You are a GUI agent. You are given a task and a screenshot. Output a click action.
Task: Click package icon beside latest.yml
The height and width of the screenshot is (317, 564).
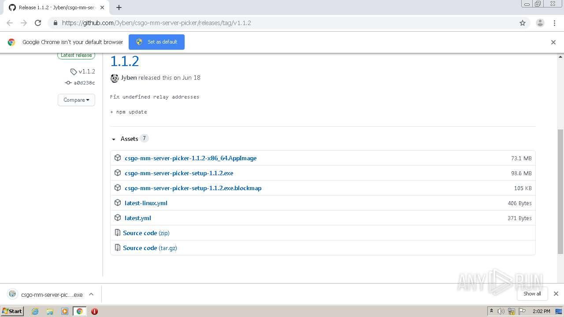point(118,217)
